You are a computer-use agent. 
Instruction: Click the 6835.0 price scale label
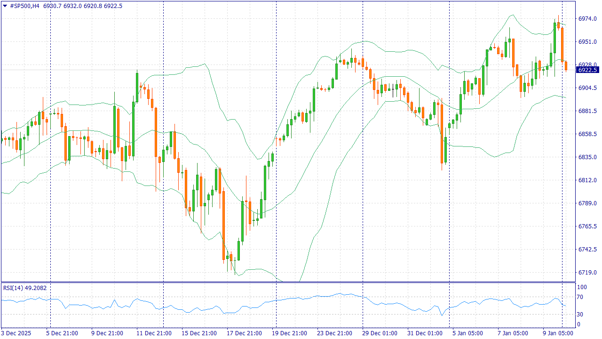587,157
